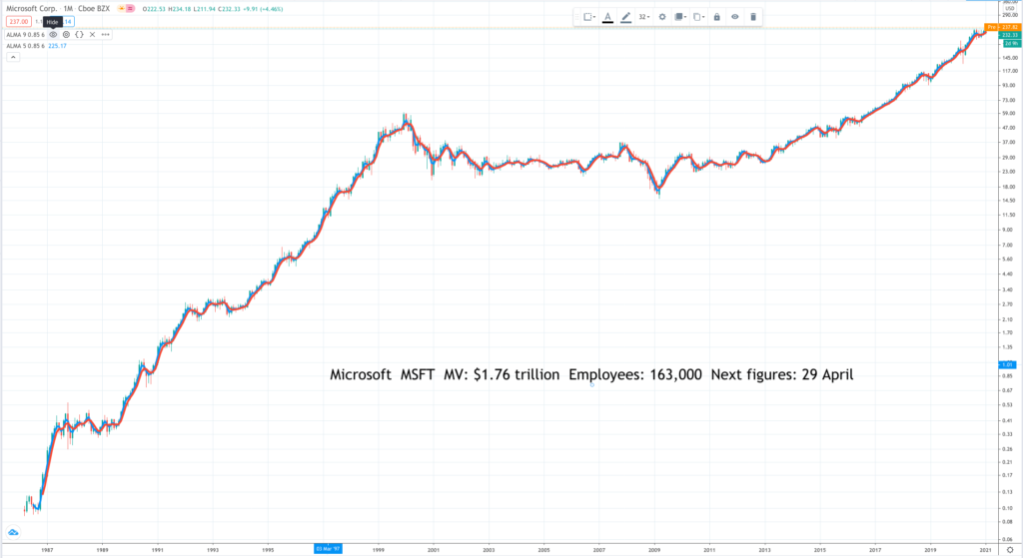Click the orange pre-market sun icon

(x=121, y=9)
